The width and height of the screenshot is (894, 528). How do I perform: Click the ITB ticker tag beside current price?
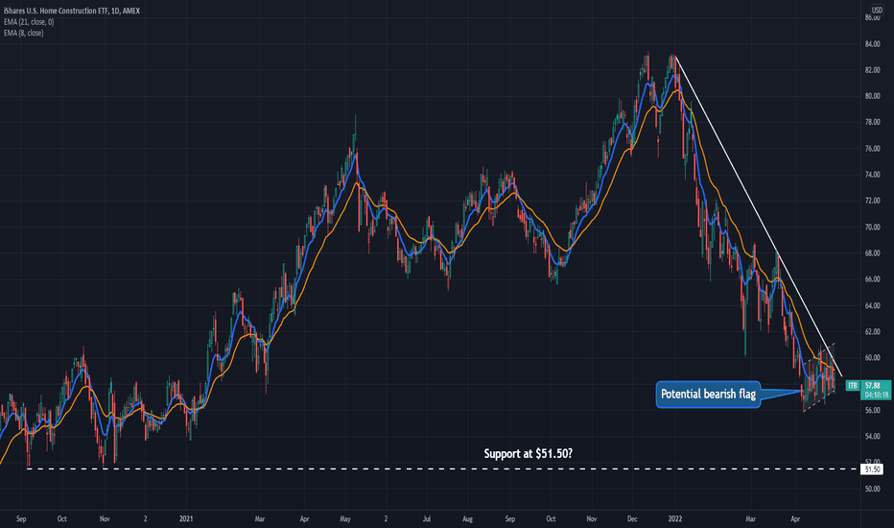coord(853,386)
